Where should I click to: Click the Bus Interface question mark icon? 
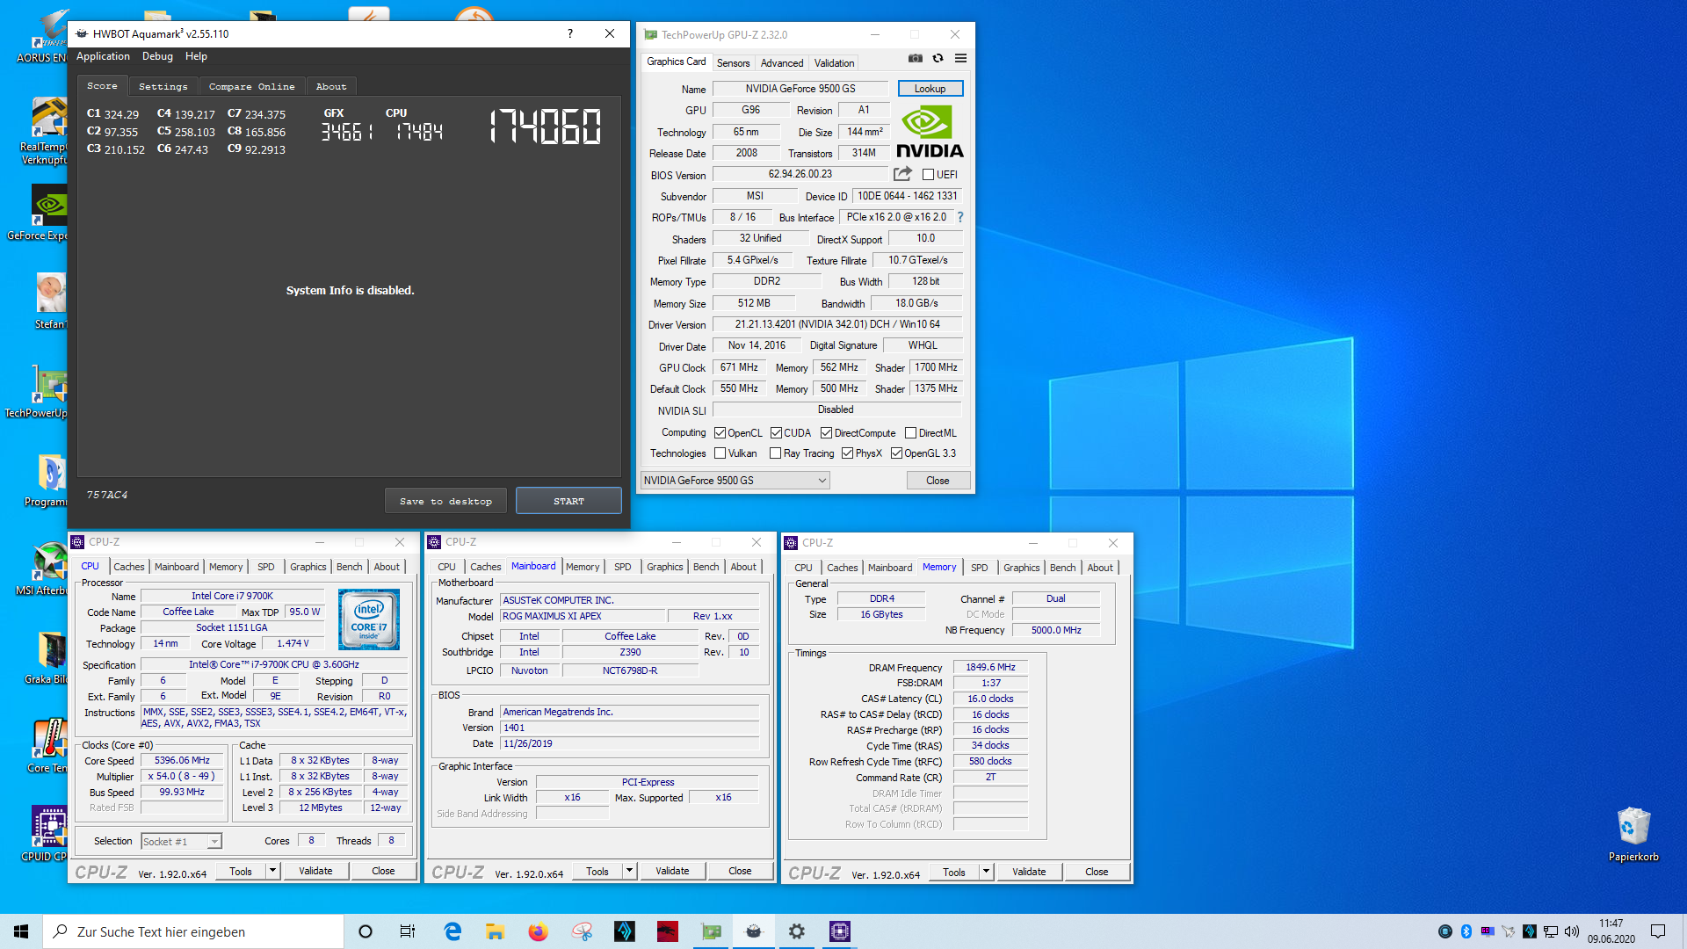click(959, 217)
